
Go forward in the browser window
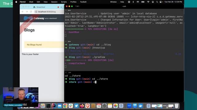(27, 12)
